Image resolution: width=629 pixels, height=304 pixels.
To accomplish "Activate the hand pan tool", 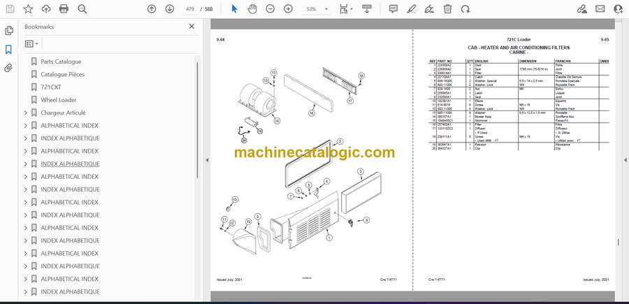I will [x=252, y=9].
